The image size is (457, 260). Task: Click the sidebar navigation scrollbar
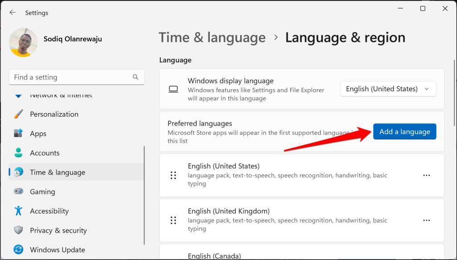coord(144,195)
